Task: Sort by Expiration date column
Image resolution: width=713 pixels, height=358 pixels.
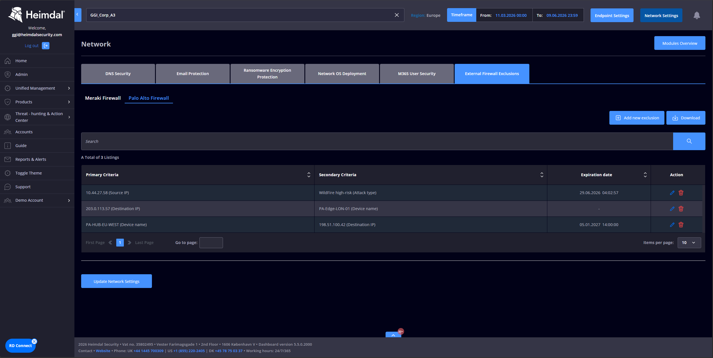Action: [645, 175]
